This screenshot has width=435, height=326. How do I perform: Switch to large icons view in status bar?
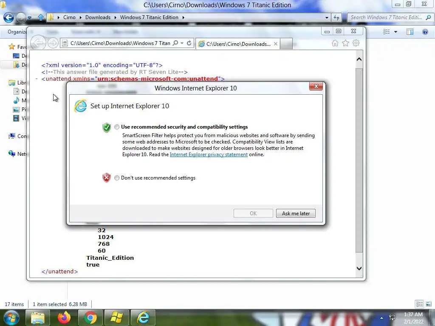(429, 304)
